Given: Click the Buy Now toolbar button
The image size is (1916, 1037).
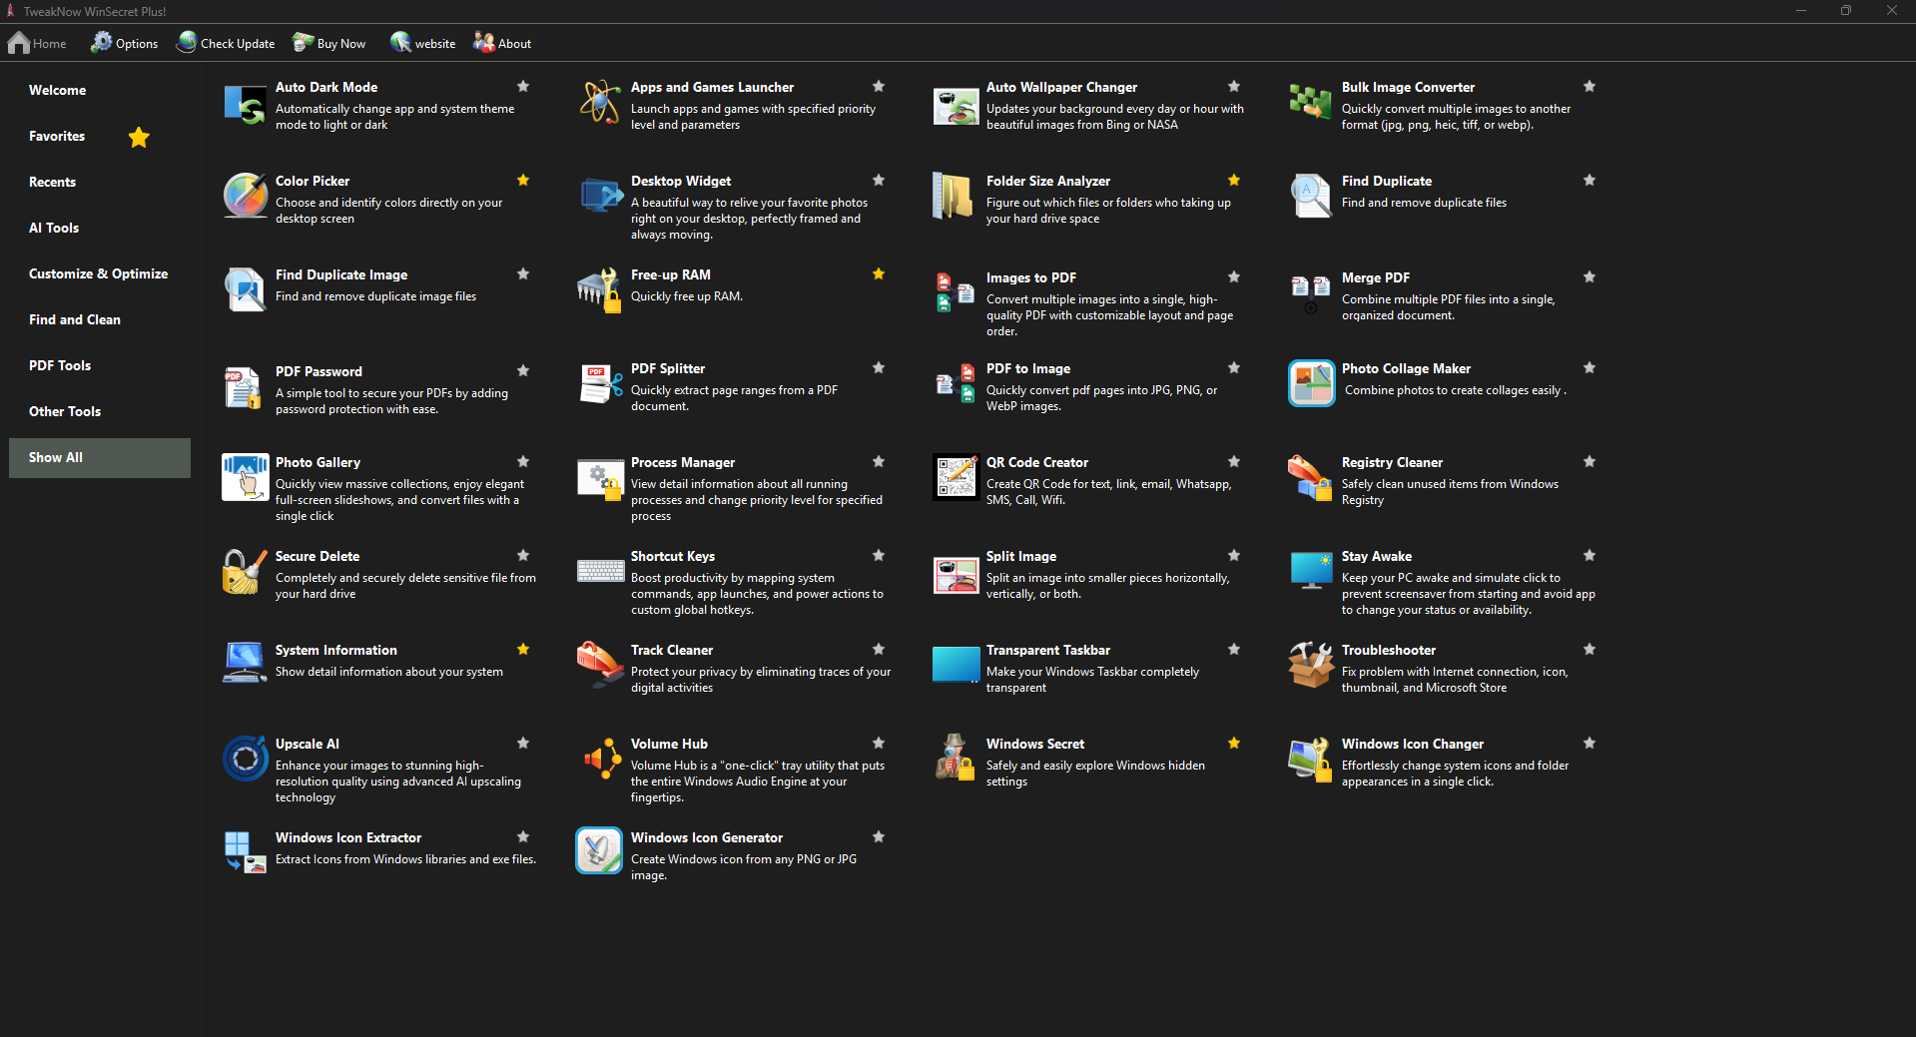Looking at the screenshot, I should click(x=329, y=43).
